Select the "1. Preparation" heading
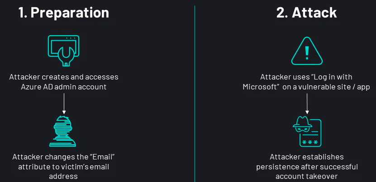The width and height of the screenshot is (376, 182). tap(64, 13)
